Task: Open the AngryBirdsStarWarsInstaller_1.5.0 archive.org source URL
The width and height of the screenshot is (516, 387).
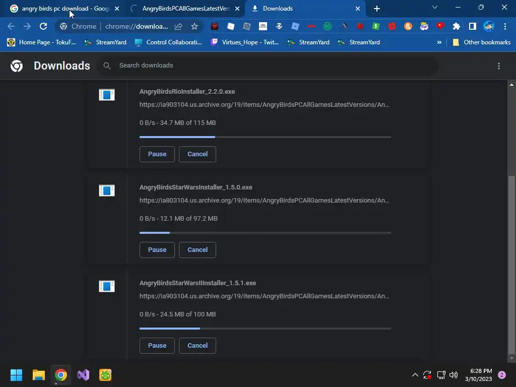Action: tap(264, 201)
